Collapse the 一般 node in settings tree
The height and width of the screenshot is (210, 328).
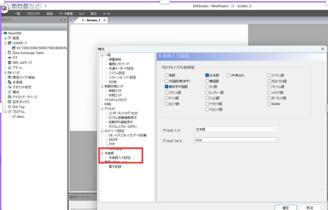tap(102, 55)
